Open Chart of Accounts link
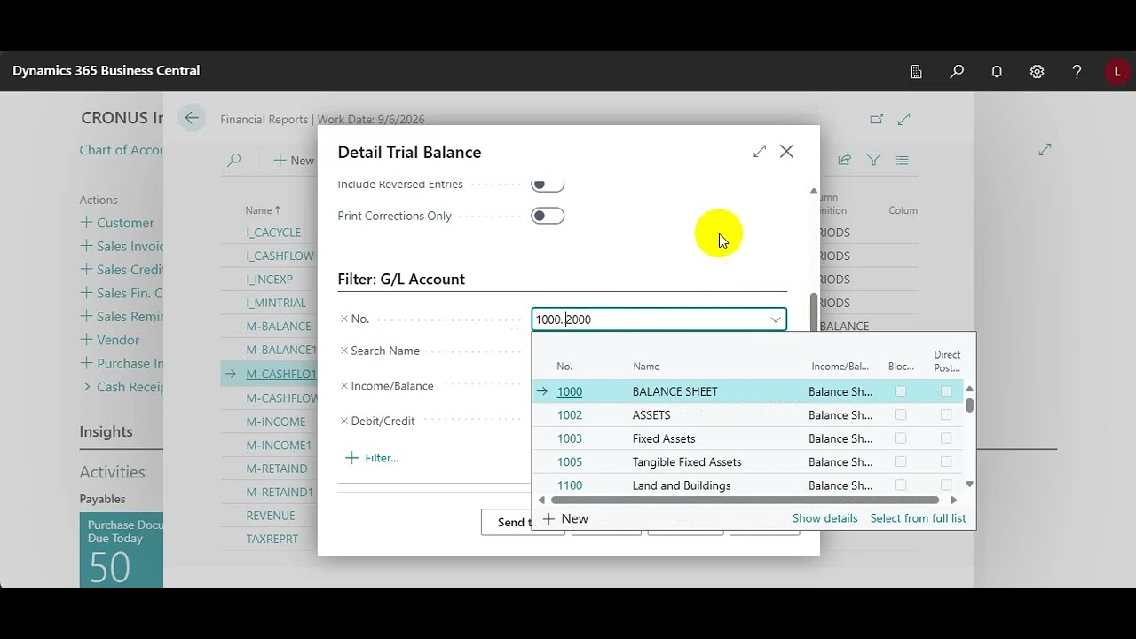1136x639 pixels. click(x=122, y=150)
